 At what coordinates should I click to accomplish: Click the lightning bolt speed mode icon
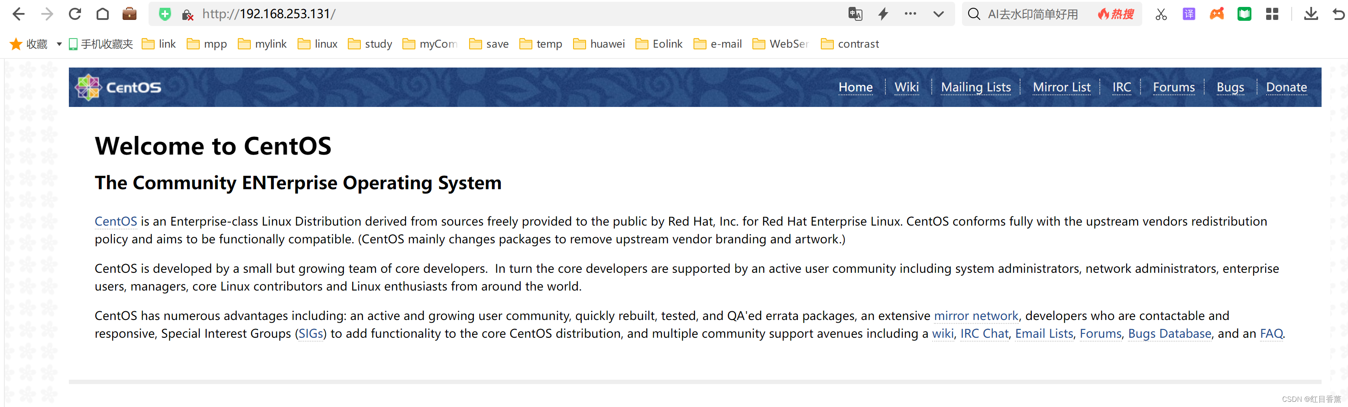pyautogui.click(x=883, y=14)
